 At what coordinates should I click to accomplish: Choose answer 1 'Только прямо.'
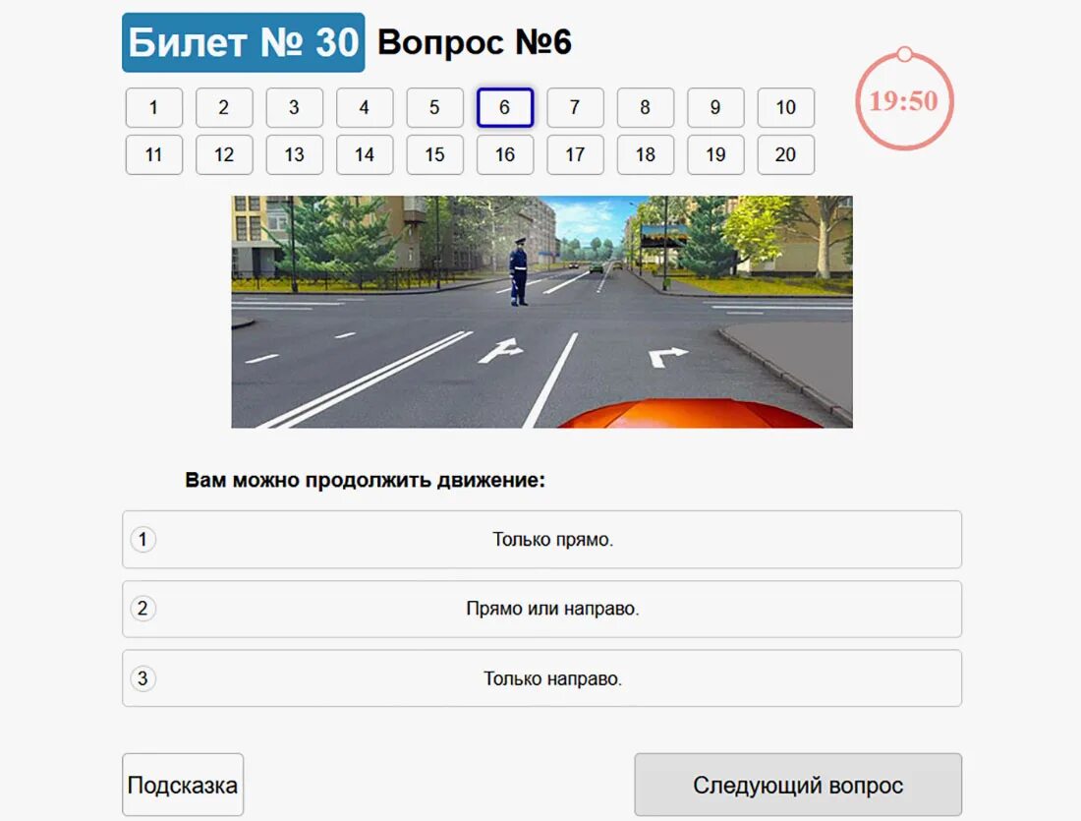tap(541, 540)
